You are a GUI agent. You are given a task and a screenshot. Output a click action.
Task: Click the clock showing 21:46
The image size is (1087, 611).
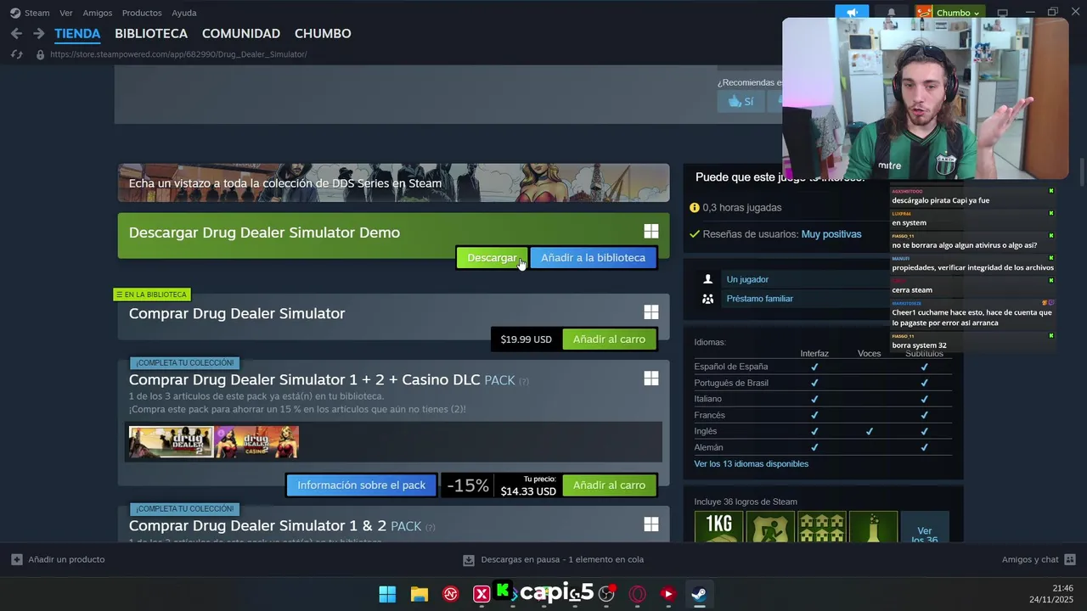click(1062, 588)
